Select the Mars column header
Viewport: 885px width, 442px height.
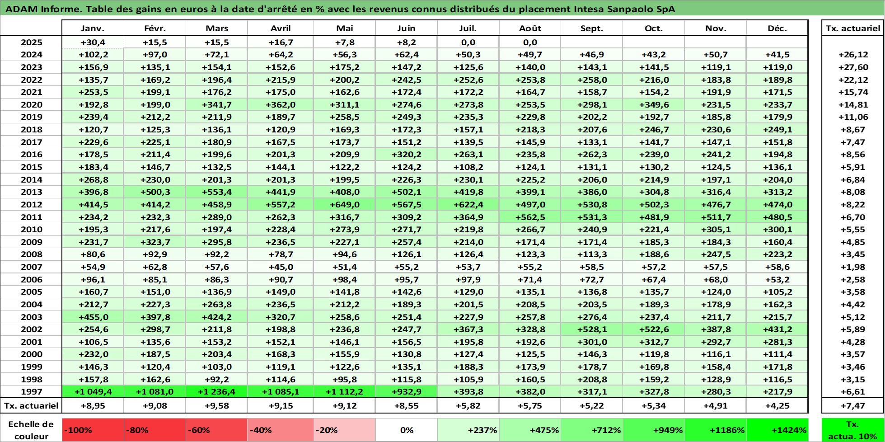(217, 28)
